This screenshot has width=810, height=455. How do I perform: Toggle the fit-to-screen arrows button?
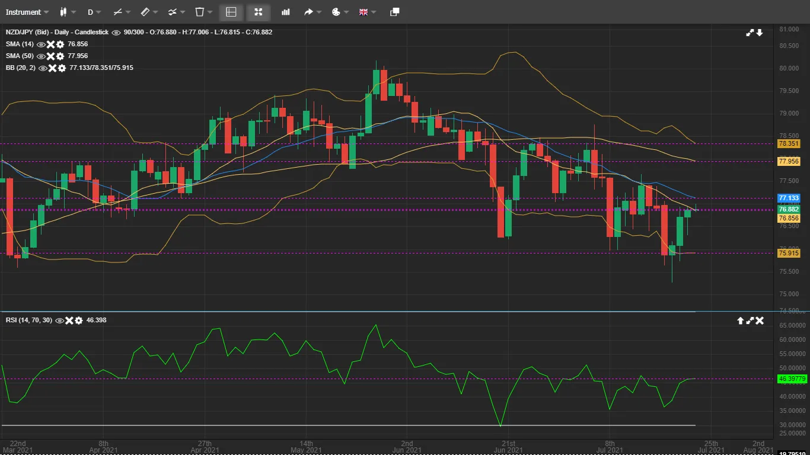tap(258, 12)
